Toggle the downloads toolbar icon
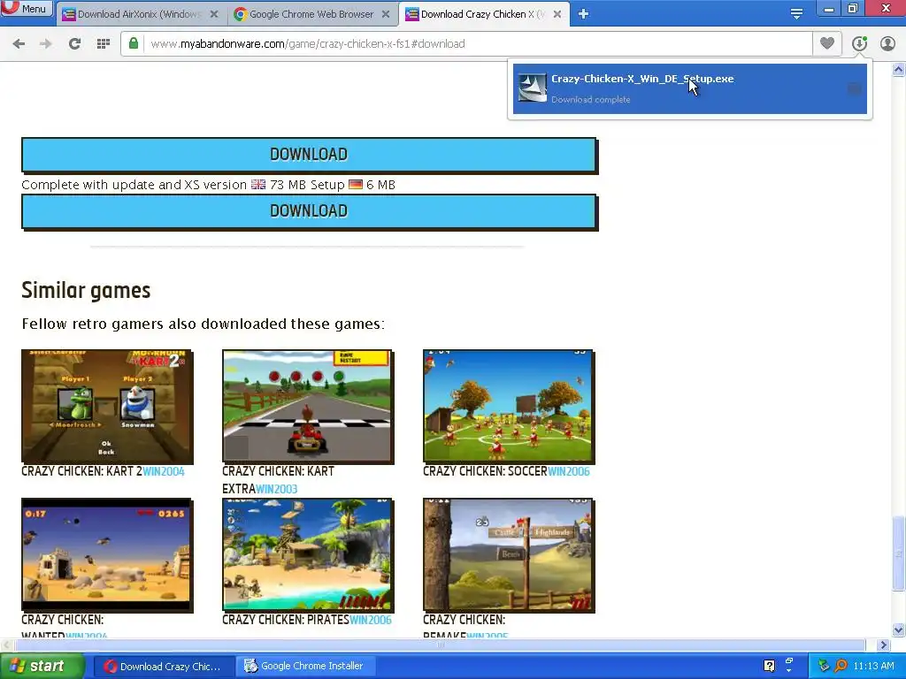The width and height of the screenshot is (906, 679). (859, 43)
